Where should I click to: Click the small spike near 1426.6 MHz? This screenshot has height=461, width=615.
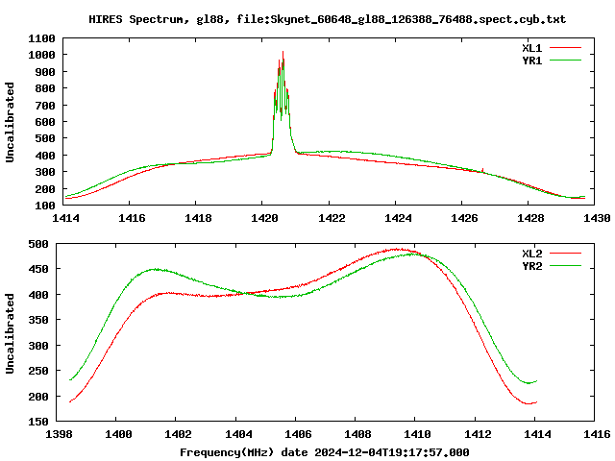(x=482, y=170)
